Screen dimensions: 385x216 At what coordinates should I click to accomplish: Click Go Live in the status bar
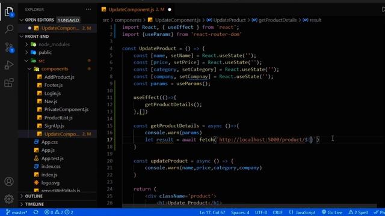pyautogui.click(x=332, y=212)
